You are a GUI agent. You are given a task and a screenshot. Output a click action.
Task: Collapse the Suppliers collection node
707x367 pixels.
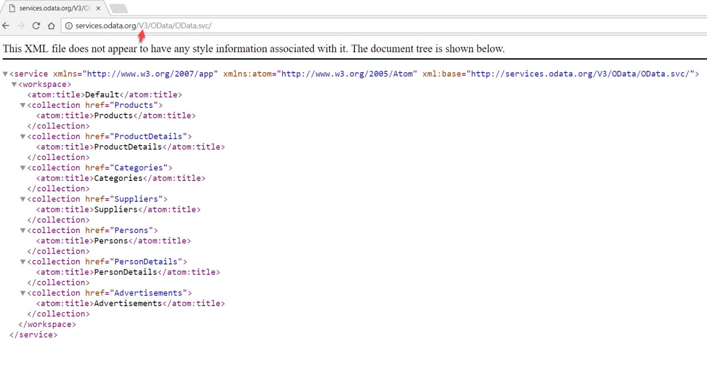click(23, 199)
